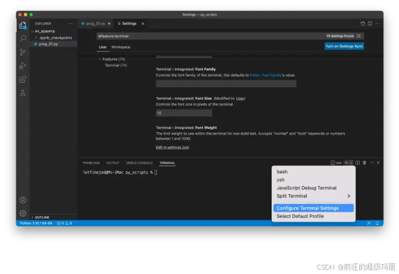This screenshot has height=274, width=399.
Task: Split the editor using the toolbar icon
Action: point(370,24)
